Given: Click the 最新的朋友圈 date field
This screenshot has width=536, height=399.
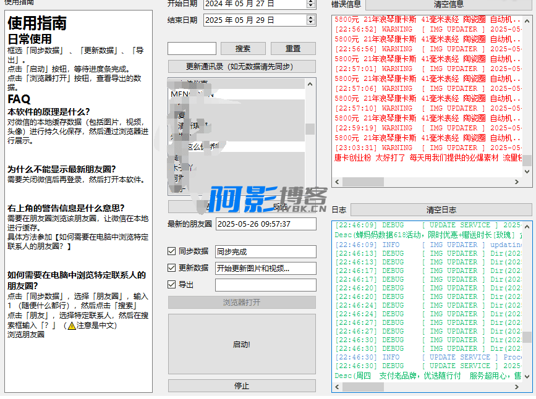Looking at the screenshot, I should [266, 224].
